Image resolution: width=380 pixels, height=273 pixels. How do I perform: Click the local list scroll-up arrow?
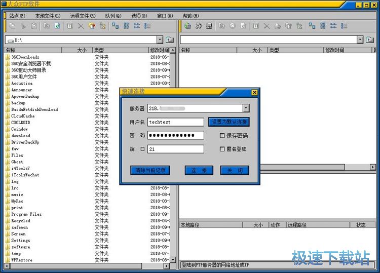[x=173, y=50]
